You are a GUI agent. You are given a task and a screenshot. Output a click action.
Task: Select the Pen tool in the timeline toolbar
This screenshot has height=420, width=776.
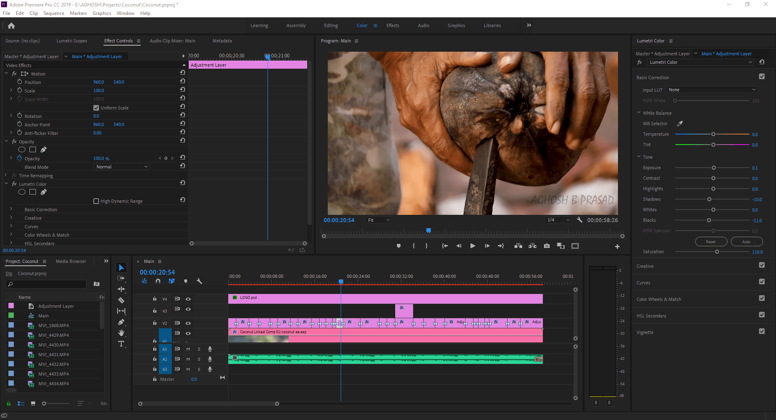(121, 322)
